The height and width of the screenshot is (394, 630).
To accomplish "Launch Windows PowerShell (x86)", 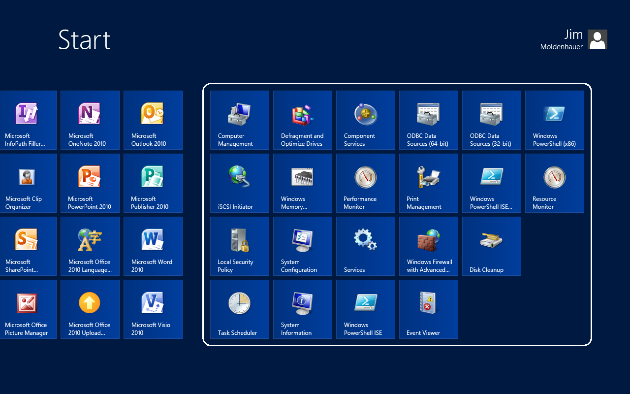I will click(555, 120).
